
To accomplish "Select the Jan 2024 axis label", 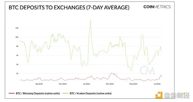I will coord(86,84).
